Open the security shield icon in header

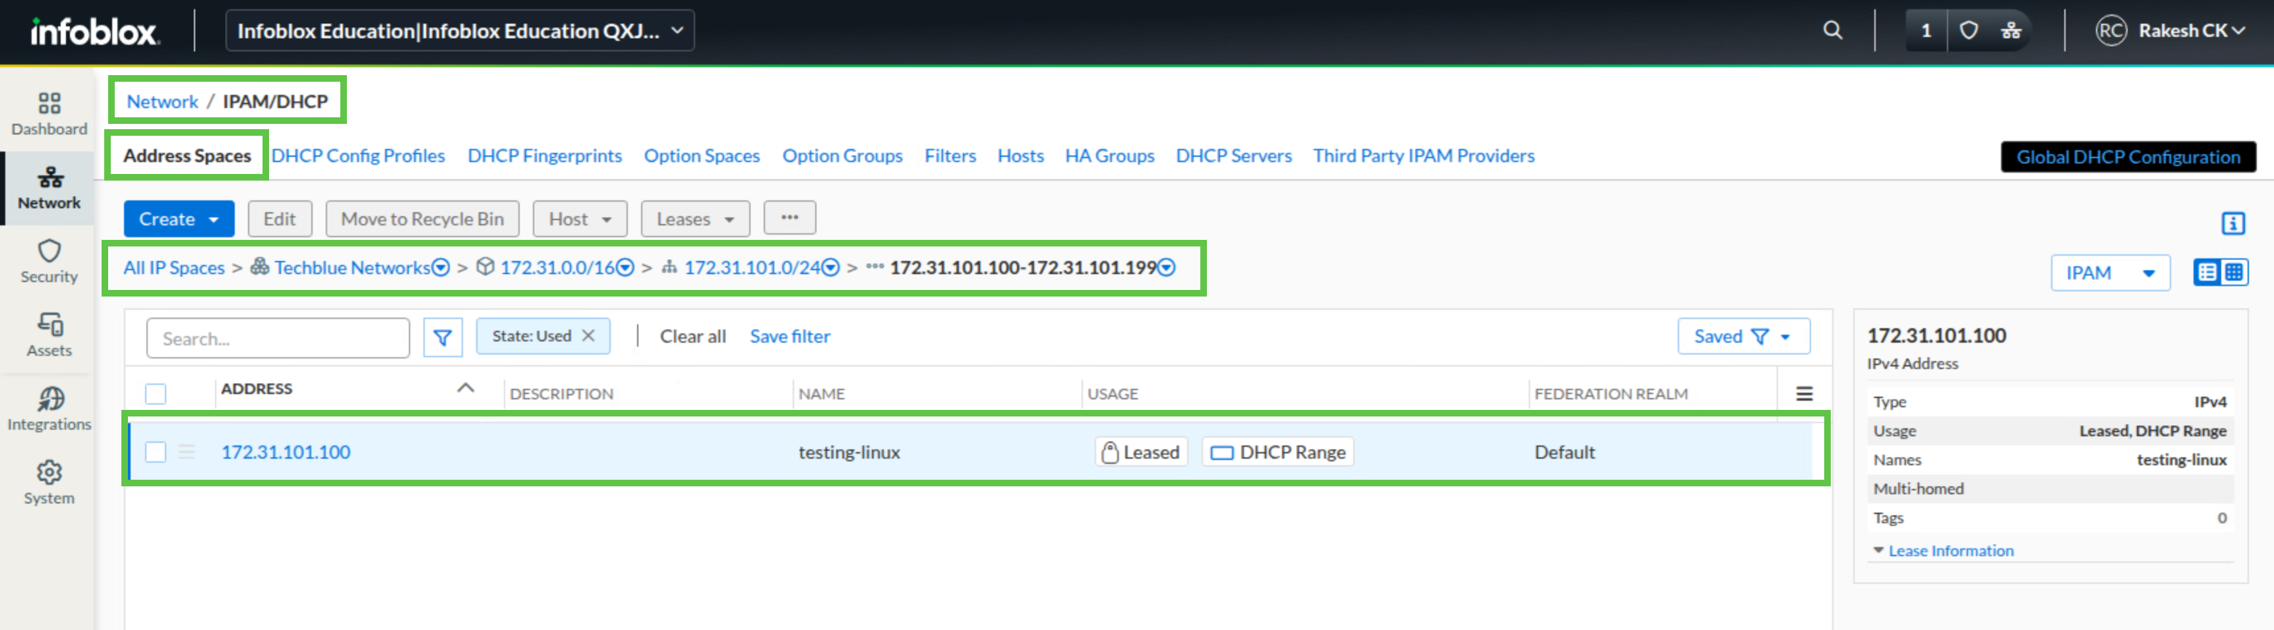pos(1969,31)
